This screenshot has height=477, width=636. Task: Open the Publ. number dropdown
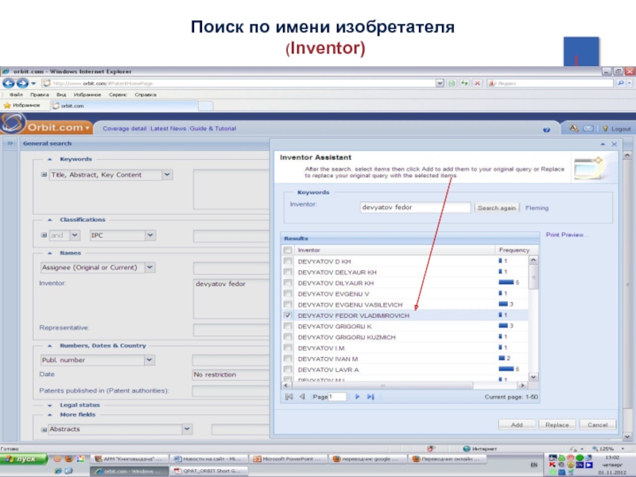149,360
